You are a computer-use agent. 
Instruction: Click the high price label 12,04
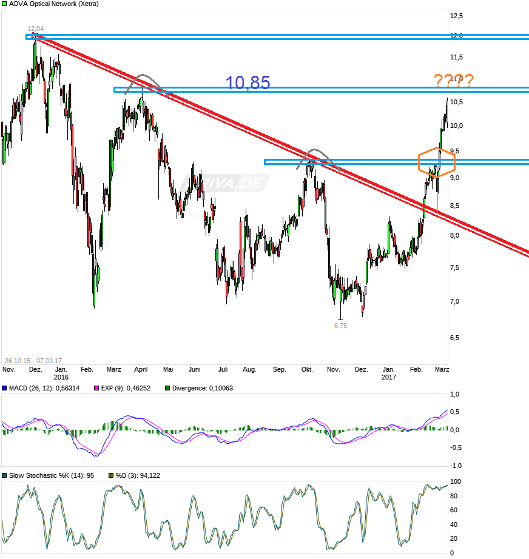35,28
